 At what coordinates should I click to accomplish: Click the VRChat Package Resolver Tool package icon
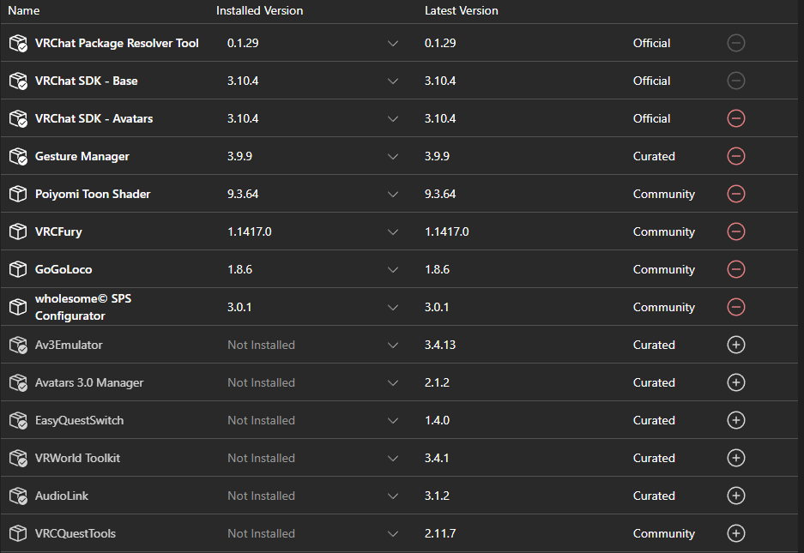[18, 43]
